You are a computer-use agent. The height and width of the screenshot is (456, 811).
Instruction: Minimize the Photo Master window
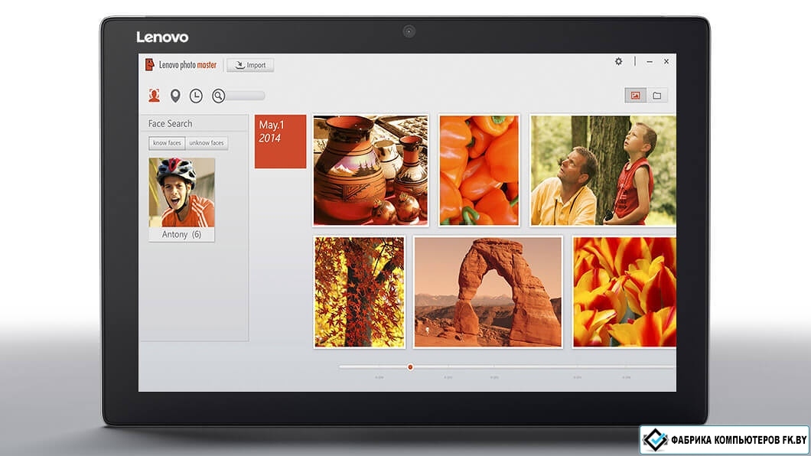click(650, 61)
